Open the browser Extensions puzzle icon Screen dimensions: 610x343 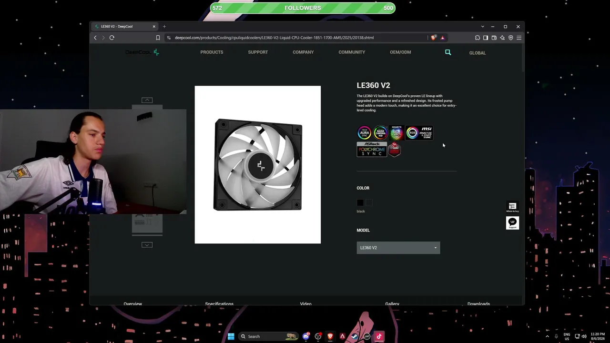(478, 38)
